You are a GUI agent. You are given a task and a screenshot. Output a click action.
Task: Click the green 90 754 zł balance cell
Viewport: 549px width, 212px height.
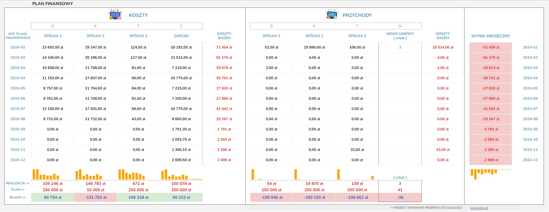[x=53, y=198]
